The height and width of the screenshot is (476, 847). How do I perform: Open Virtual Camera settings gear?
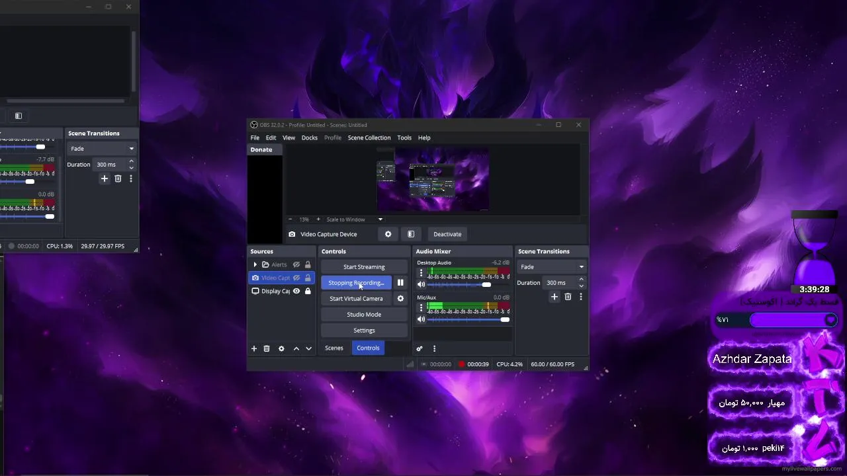pos(400,299)
